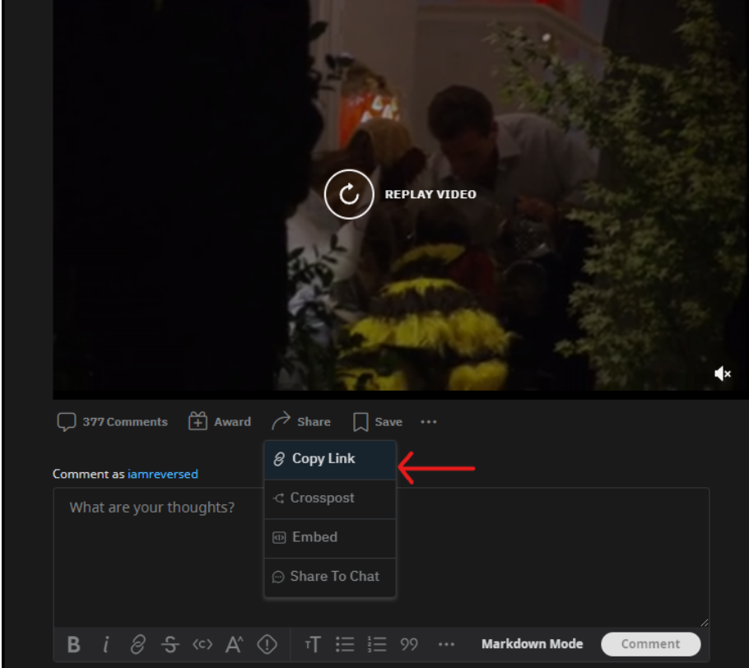Switch to Markdown Mode

coord(532,644)
